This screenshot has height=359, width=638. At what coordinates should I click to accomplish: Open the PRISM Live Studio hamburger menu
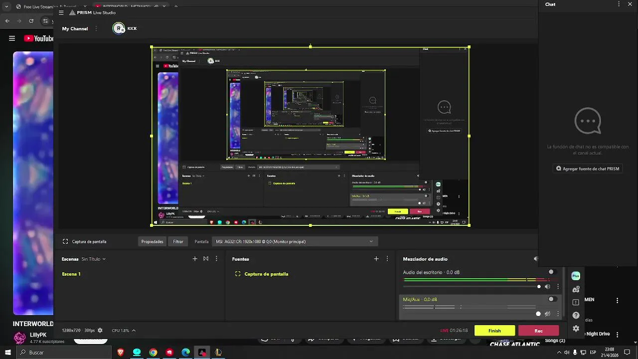click(61, 12)
